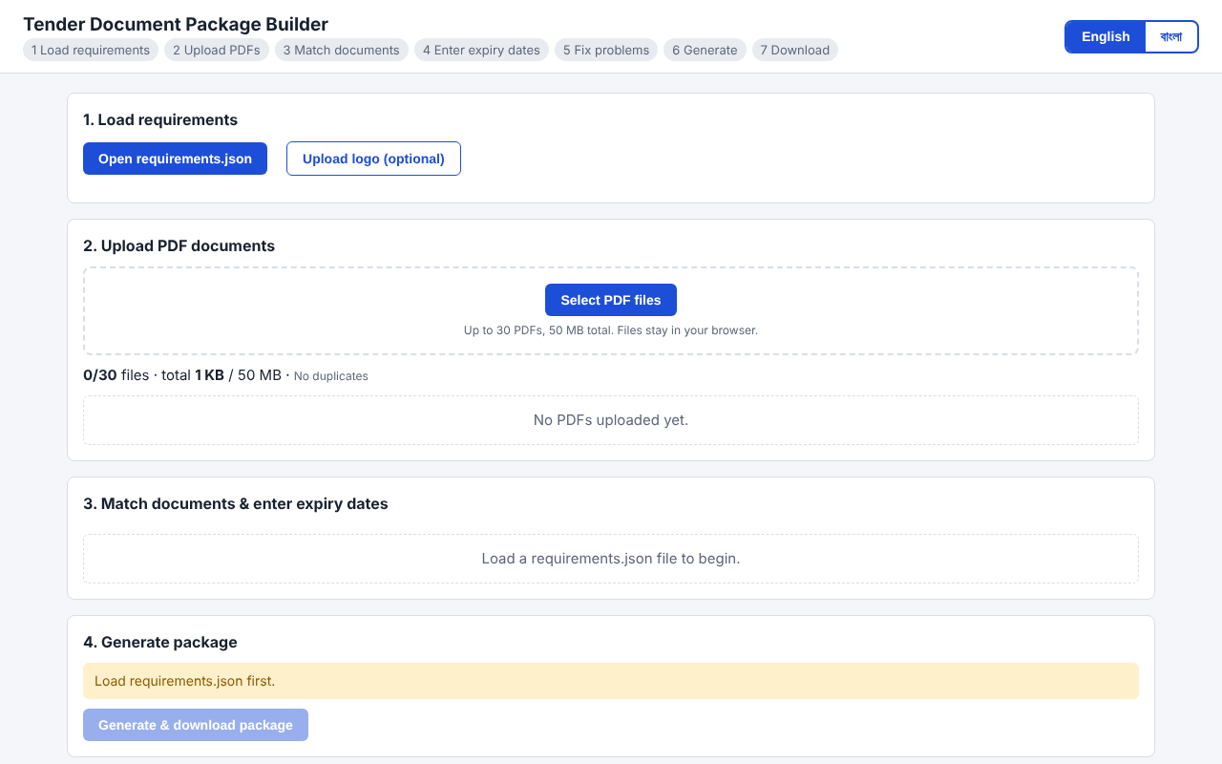This screenshot has width=1222, height=764.
Task: Click 'No PDFs uploaded yet.' placeholder
Action: (611, 420)
